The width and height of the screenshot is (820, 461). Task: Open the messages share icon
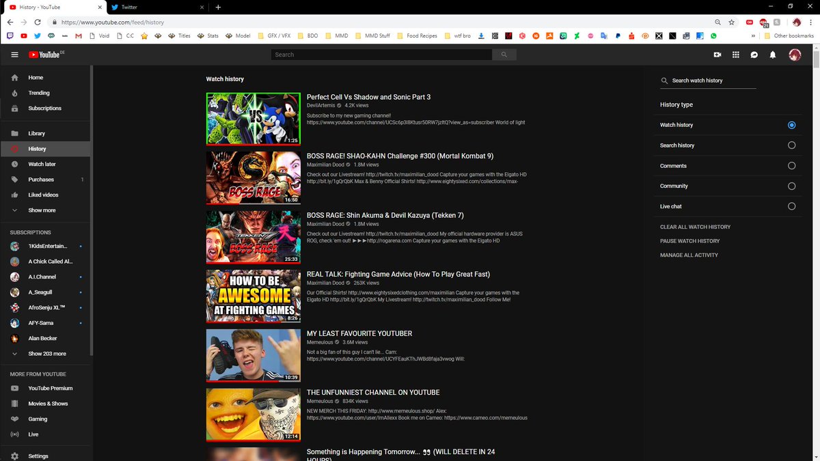pyautogui.click(x=754, y=55)
